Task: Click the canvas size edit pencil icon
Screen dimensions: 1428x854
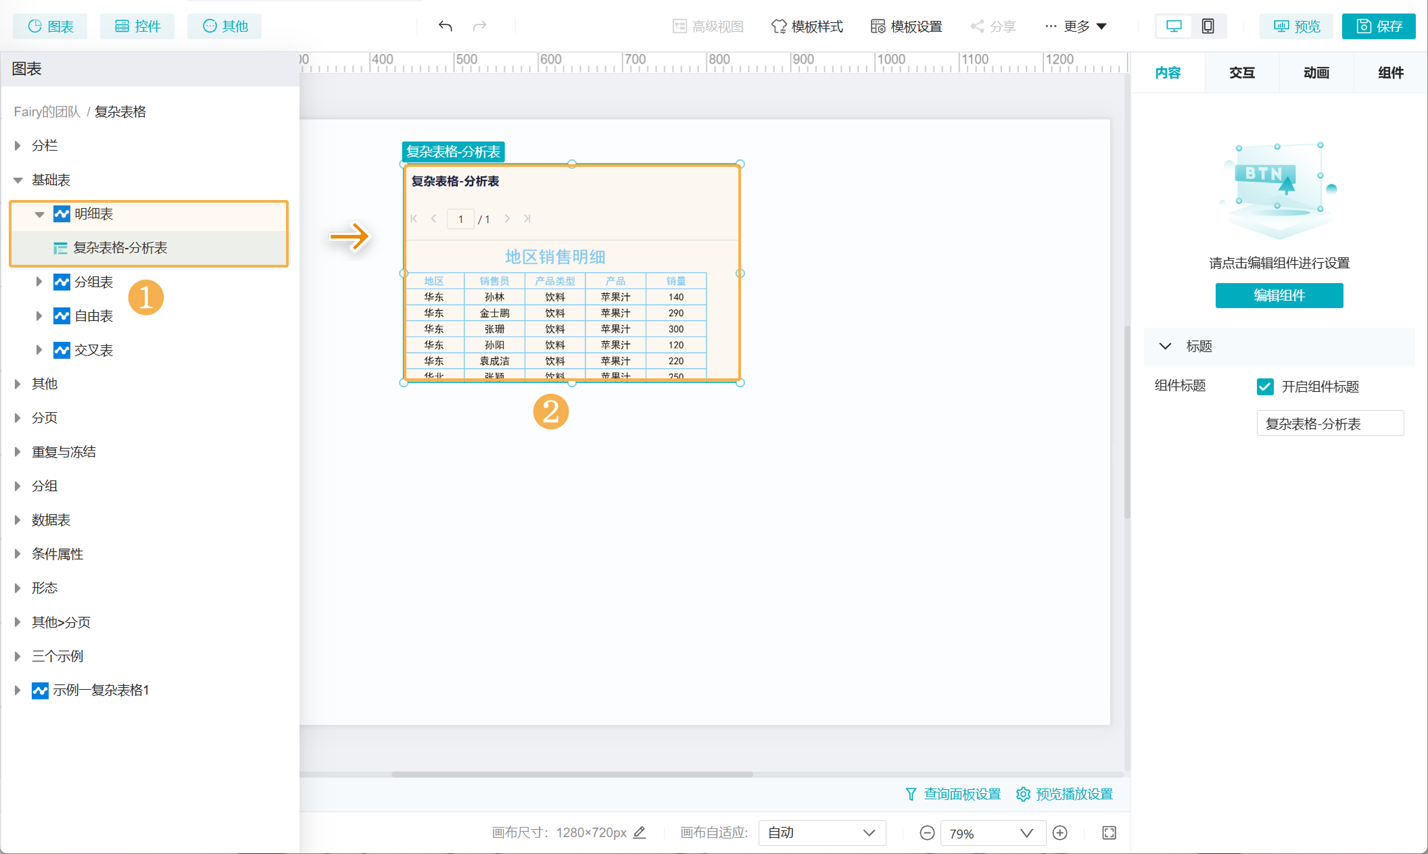Action: [640, 832]
